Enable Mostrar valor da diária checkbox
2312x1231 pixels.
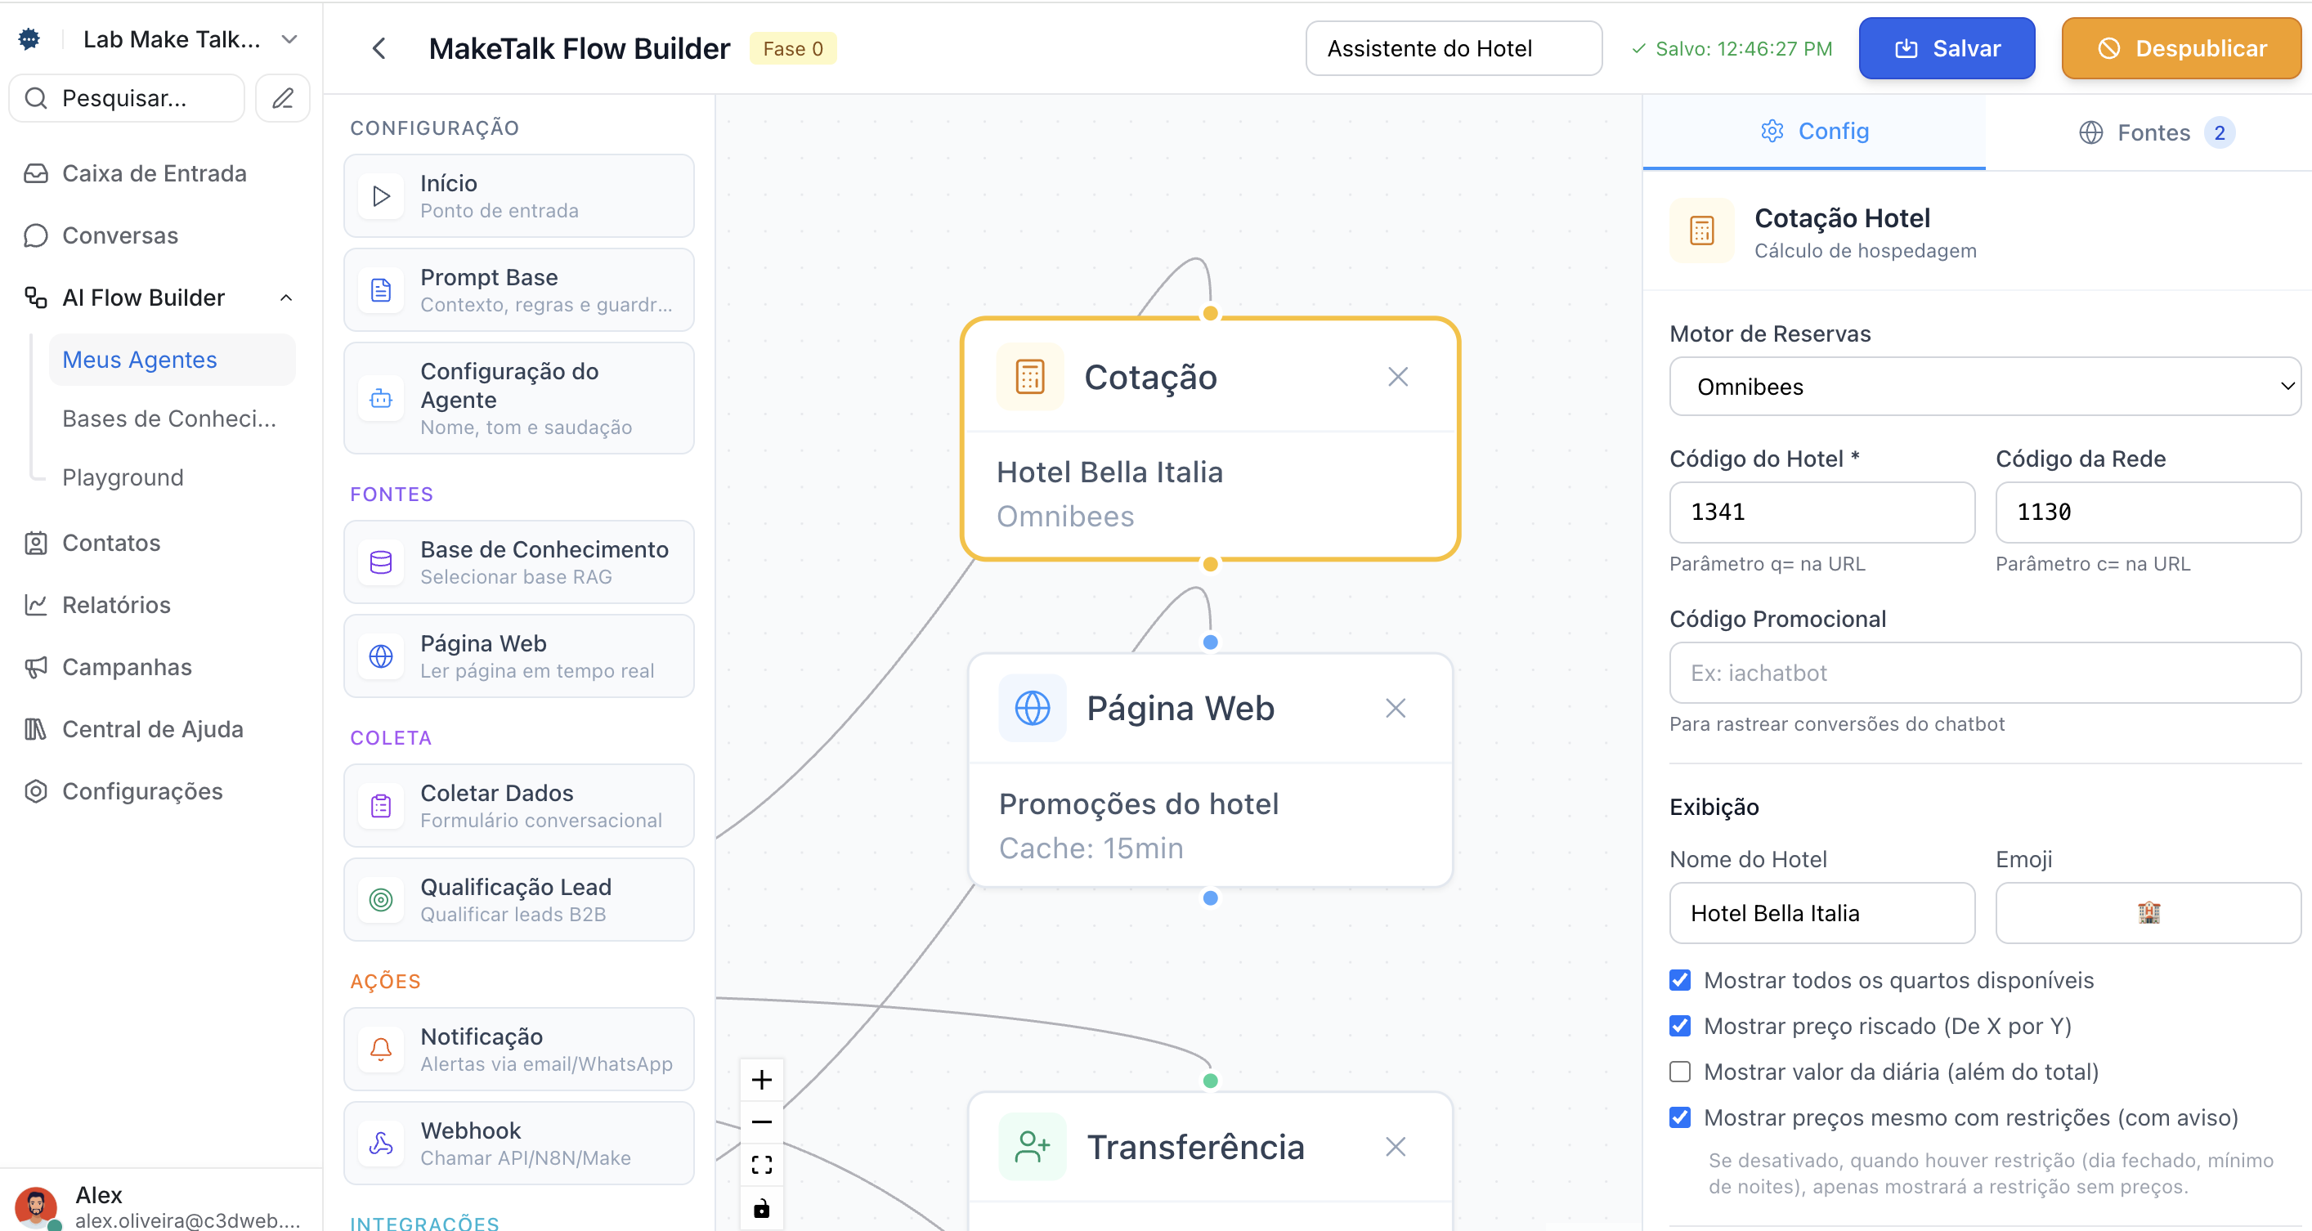click(1679, 1072)
